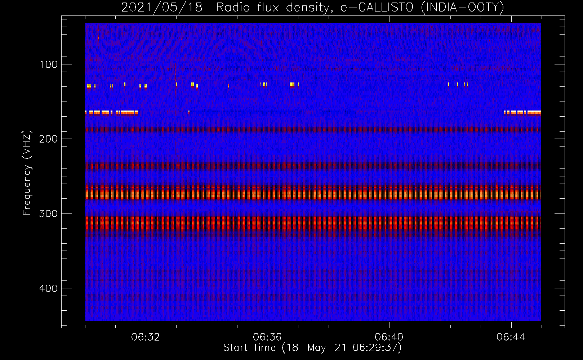Click the 06:32 time tick label

click(146, 337)
